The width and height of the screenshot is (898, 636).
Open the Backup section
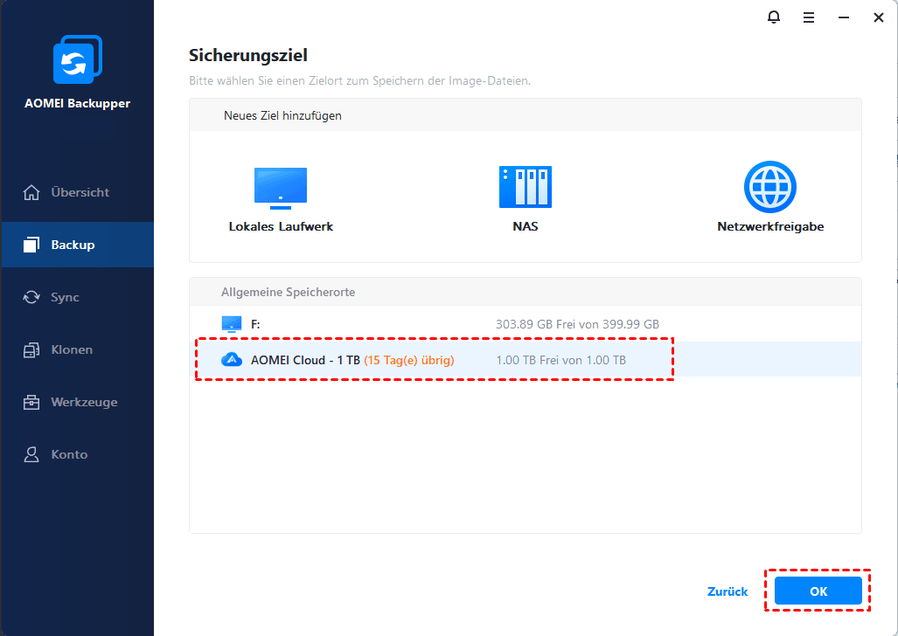tap(77, 245)
